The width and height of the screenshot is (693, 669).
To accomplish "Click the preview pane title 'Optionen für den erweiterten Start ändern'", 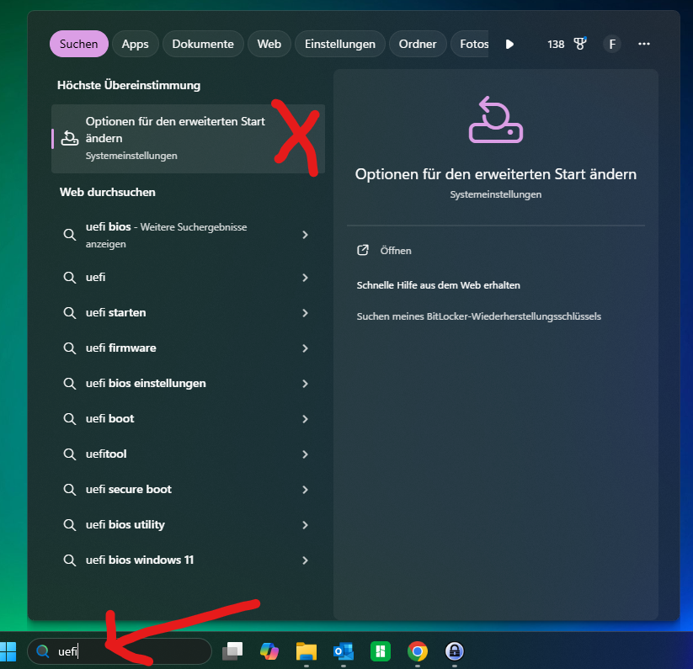I will tap(495, 174).
